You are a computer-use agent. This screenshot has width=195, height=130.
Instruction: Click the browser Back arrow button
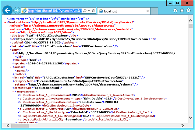[8, 11]
